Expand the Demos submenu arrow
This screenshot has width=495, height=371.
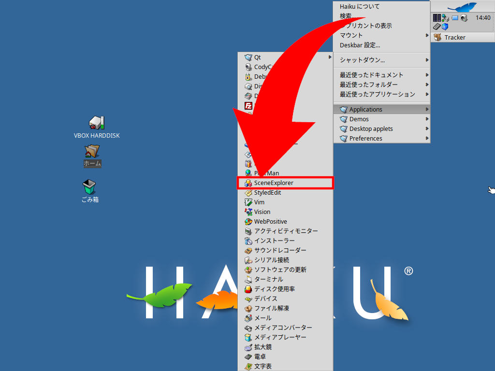click(427, 119)
